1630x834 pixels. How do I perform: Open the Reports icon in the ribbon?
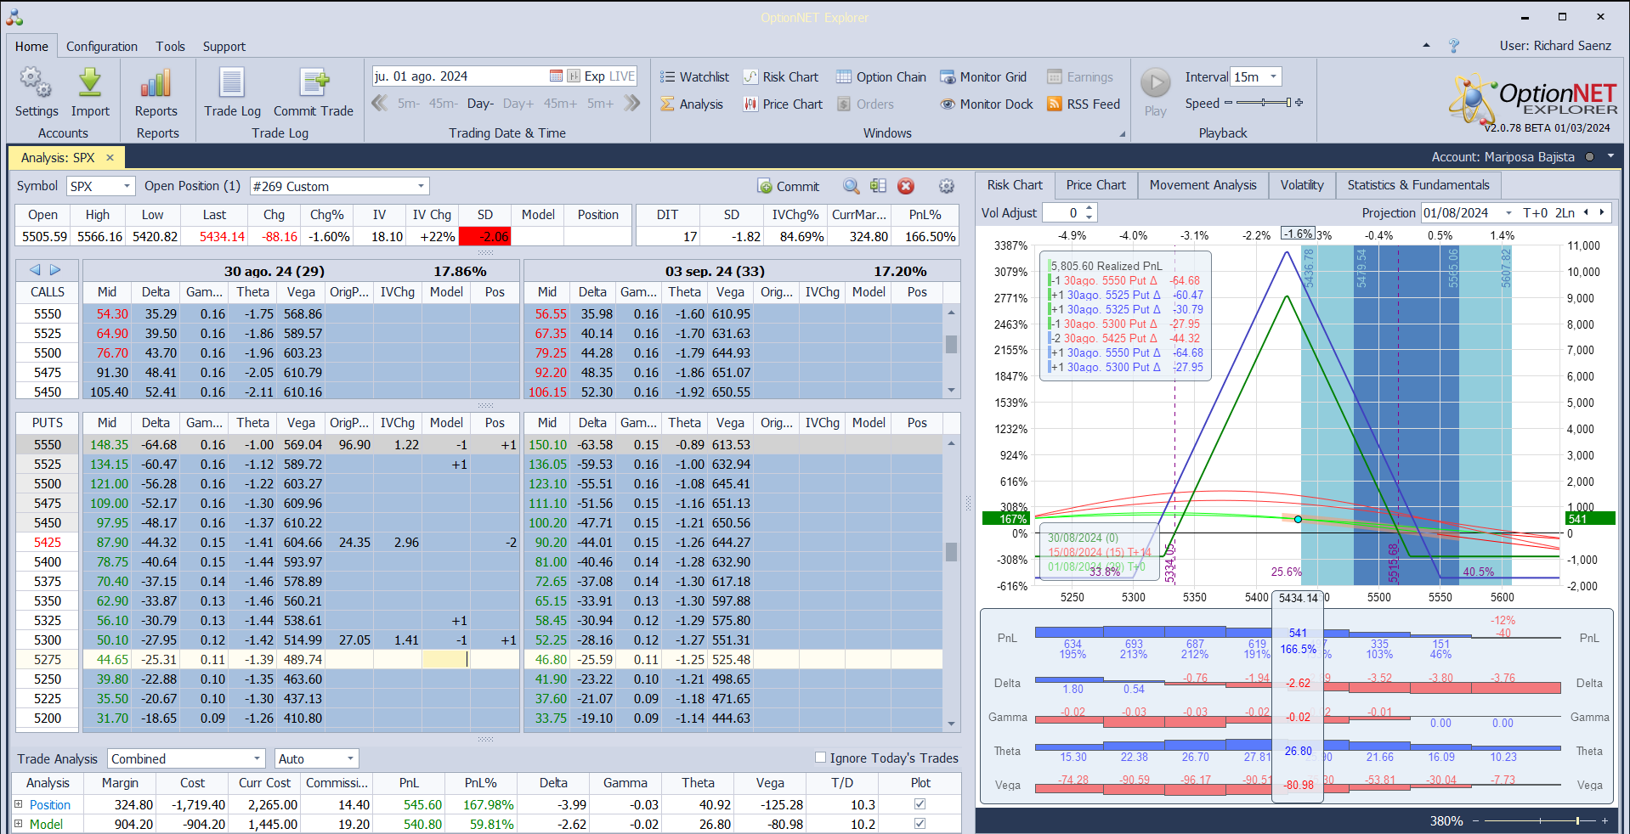[x=156, y=93]
